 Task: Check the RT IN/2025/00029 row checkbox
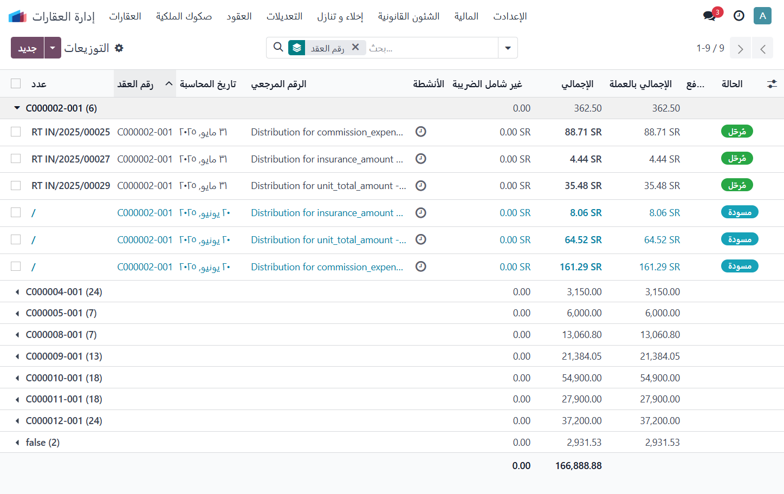tap(16, 185)
